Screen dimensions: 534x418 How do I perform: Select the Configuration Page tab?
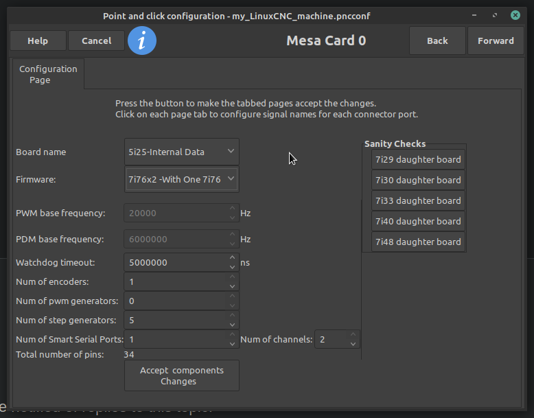pos(48,74)
